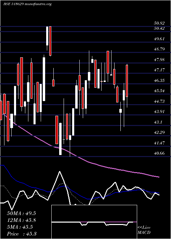Click the '<<Live MACD' label

click(x=144, y=230)
